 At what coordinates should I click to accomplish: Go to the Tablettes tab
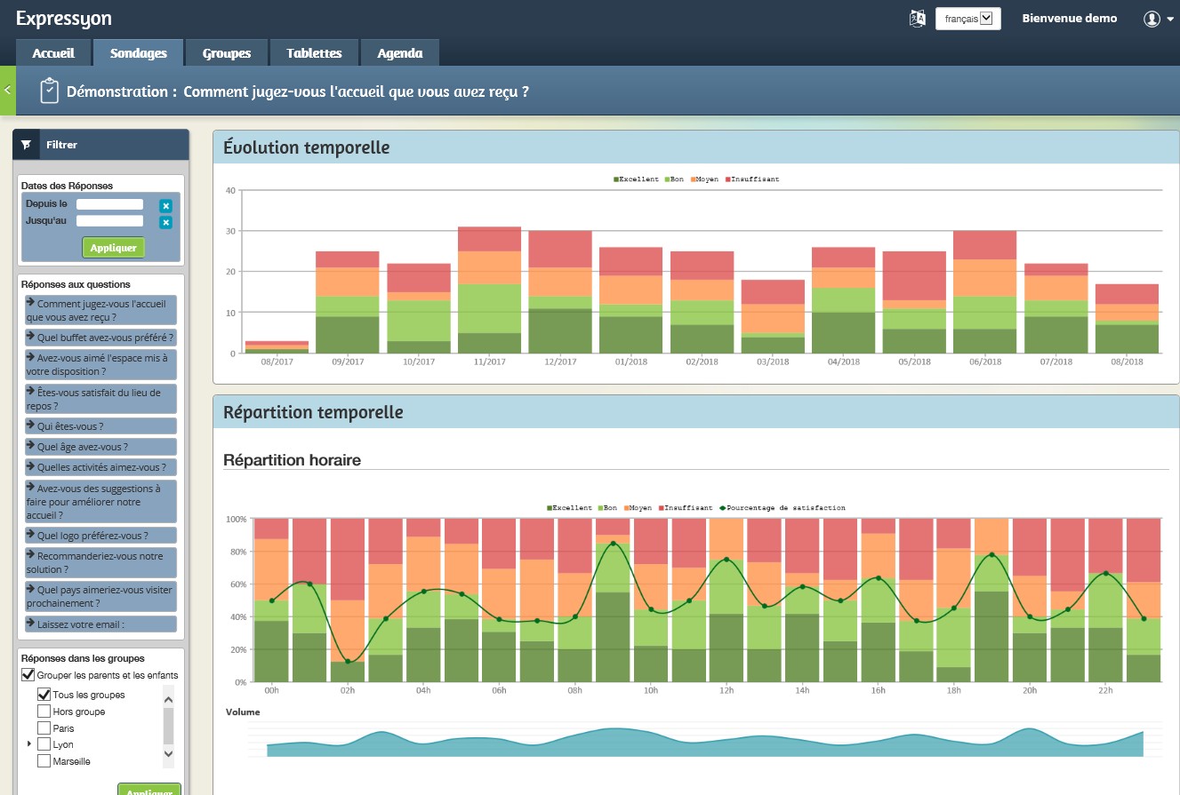[314, 53]
